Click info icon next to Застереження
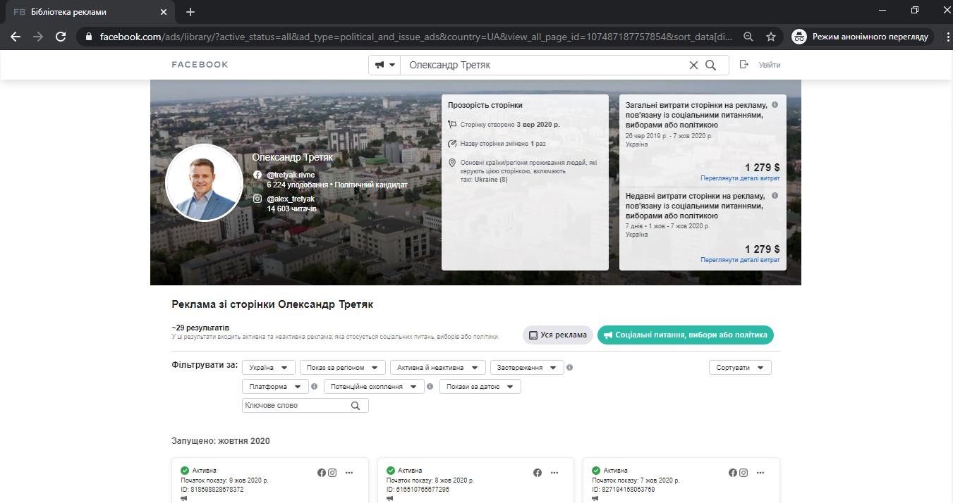The height and width of the screenshot is (503, 953). [570, 368]
